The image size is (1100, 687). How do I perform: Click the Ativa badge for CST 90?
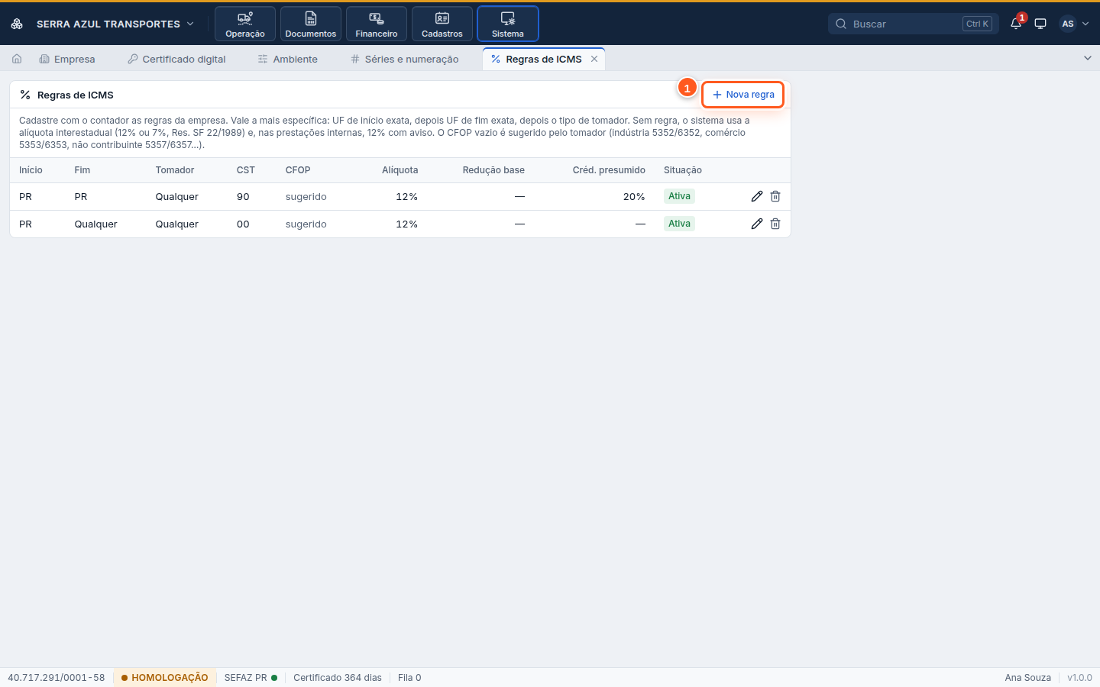pos(679,196)
